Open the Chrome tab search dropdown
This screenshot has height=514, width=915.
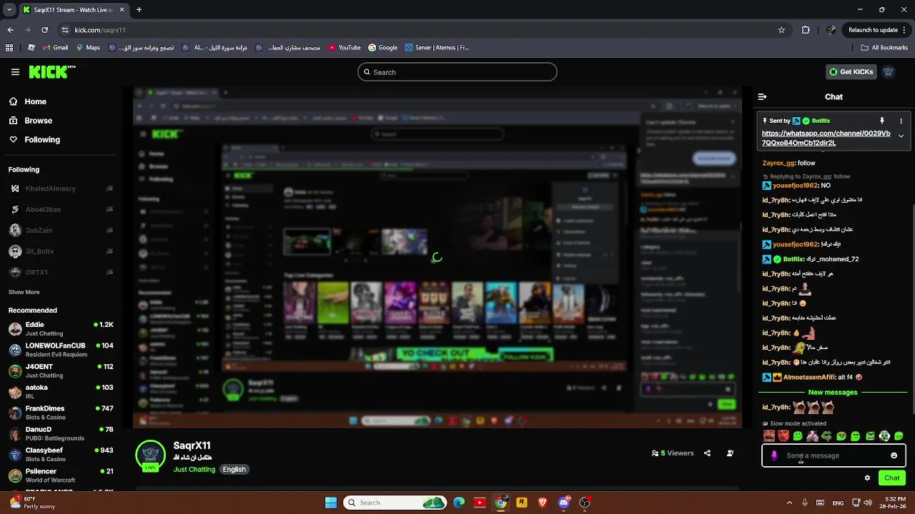[11, 10]
